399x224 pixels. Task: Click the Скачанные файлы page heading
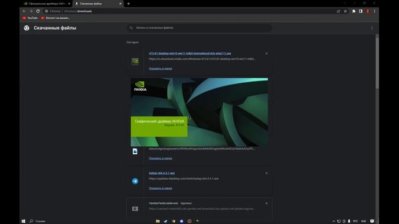pyautogui.click(x=55, y=28)
